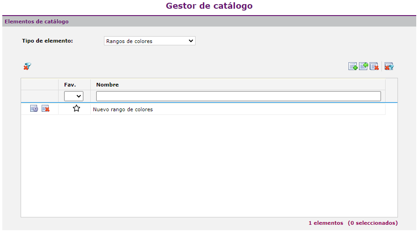Open the 'Tipo de elemento' dropdown
This screenshot has height=233, width=419.
[x=150, y=41]
